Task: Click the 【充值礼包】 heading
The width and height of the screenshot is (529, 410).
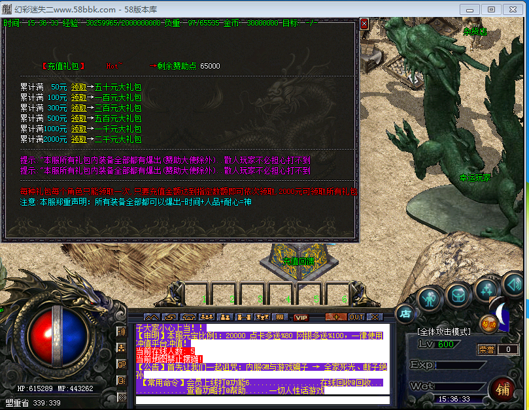Action: tap(63, 66)
